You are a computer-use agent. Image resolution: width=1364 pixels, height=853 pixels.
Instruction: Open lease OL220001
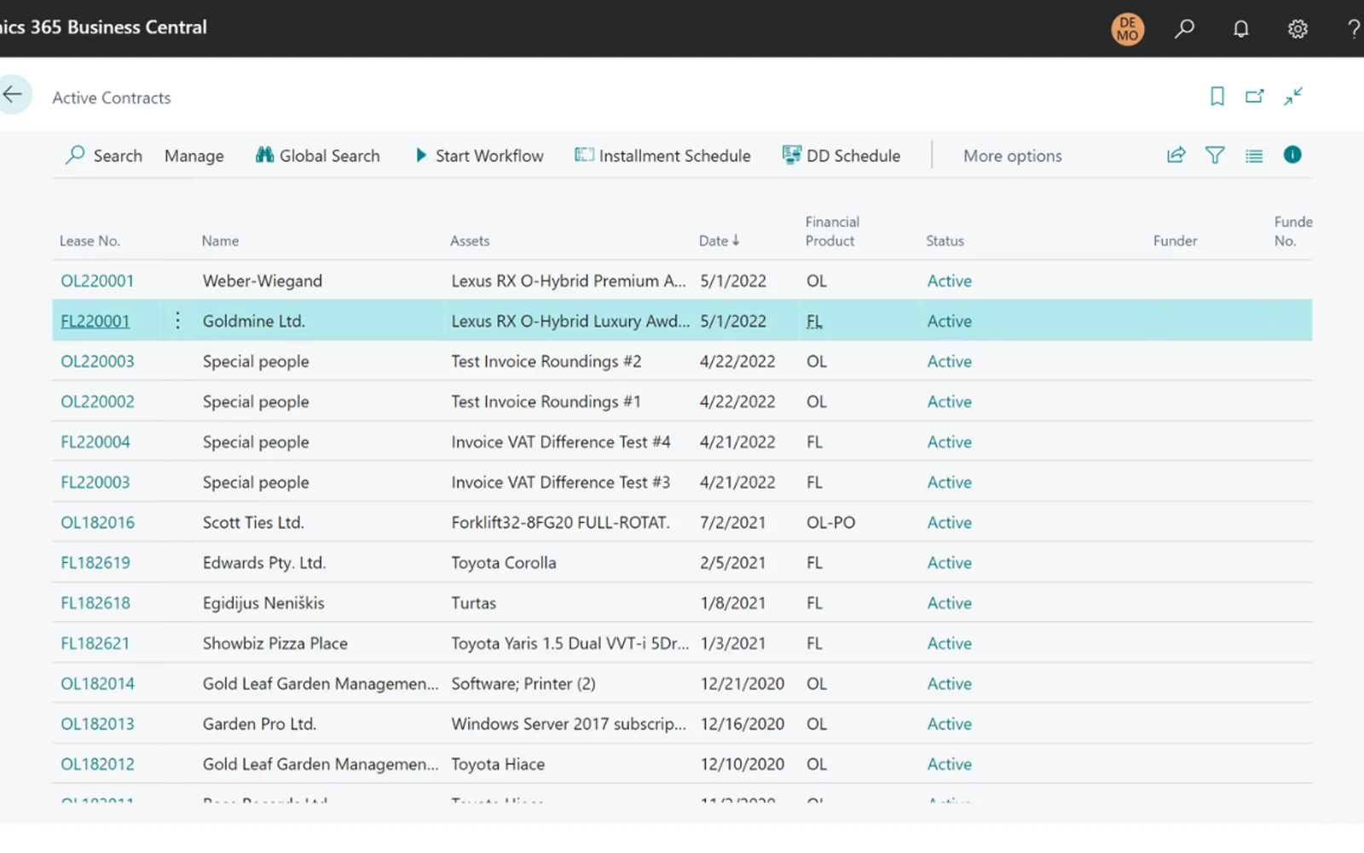97,281
